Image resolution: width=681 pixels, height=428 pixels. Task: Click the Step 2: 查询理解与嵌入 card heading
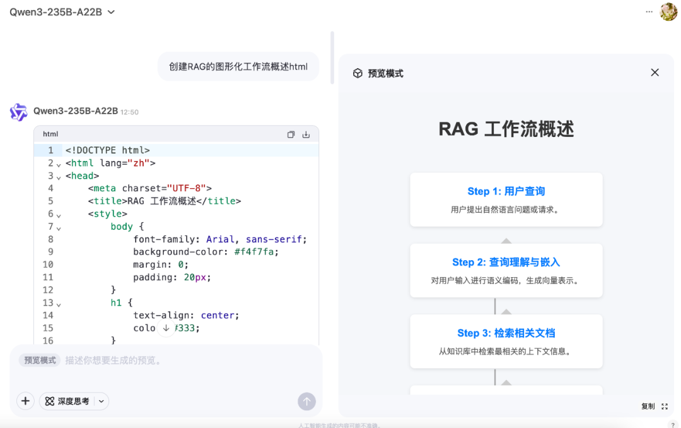(x=506, y=262)
